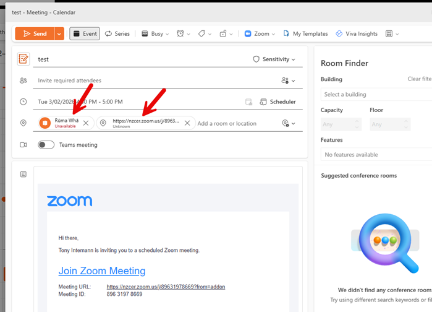This screenshot has height=312, width=432.
Task: Expand the attendee options chevron
Action: click(x=294, y=81)
